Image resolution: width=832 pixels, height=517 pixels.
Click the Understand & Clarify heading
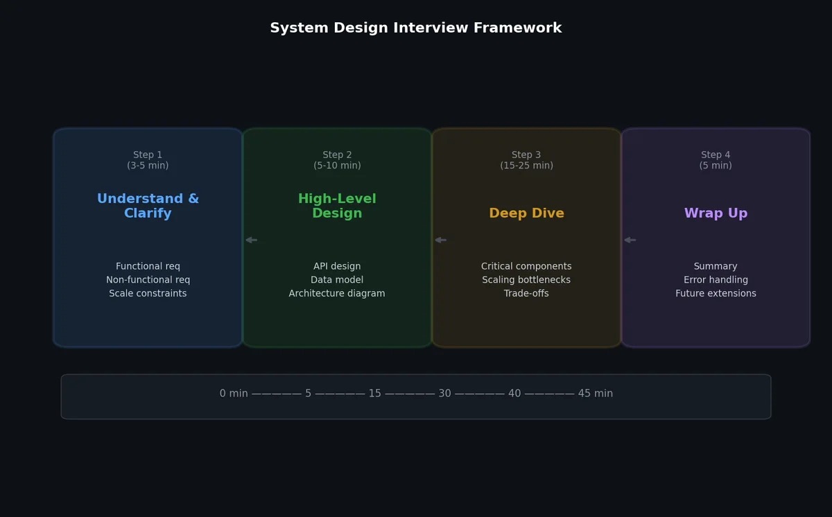coord(148,207)
